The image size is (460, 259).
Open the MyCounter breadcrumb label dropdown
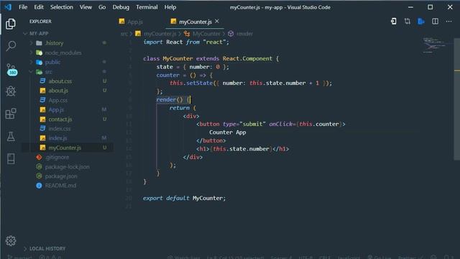pos(206,34)
